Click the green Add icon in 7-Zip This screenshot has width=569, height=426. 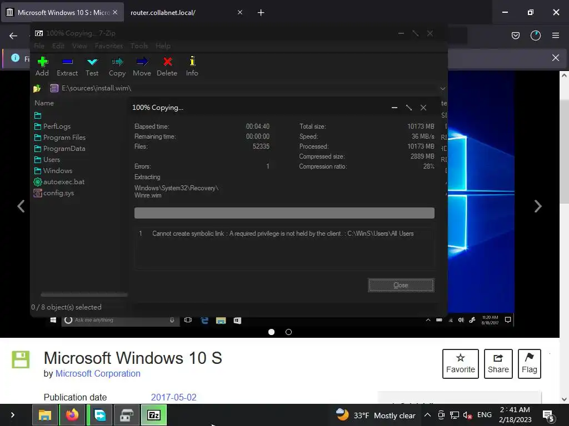click(42, 62)
